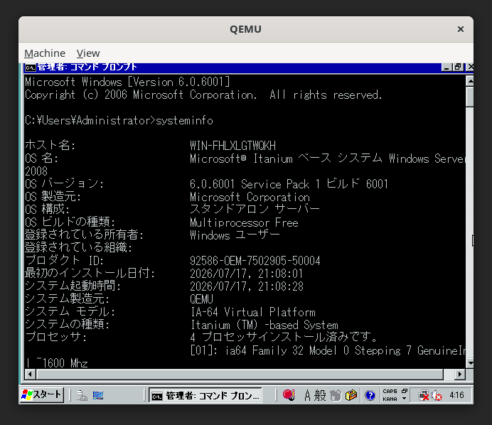
Task: Select the 管理者: コマンド プロンプト taskbar button
Action: pos(205,395)
